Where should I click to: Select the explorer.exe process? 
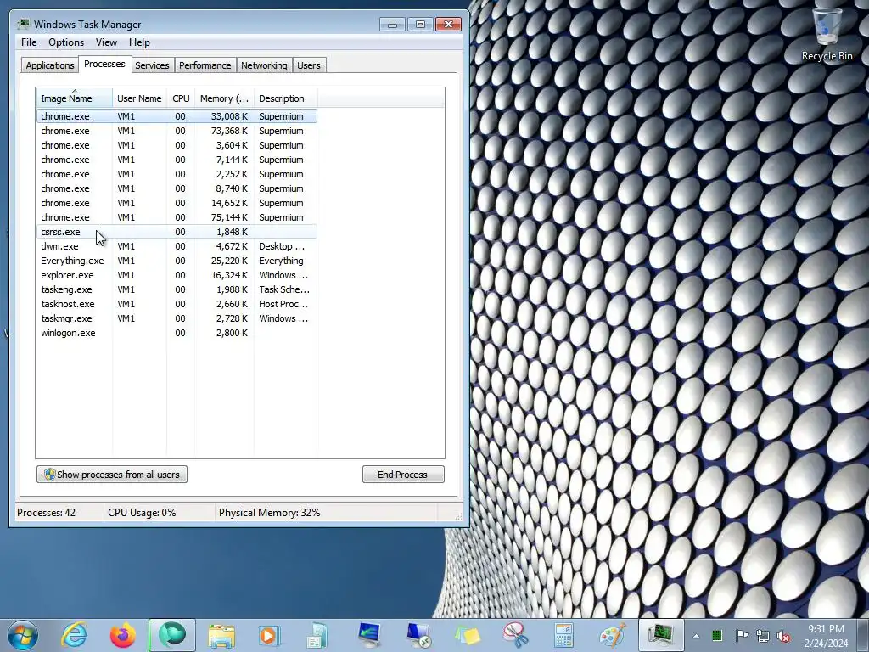point(177,275)
